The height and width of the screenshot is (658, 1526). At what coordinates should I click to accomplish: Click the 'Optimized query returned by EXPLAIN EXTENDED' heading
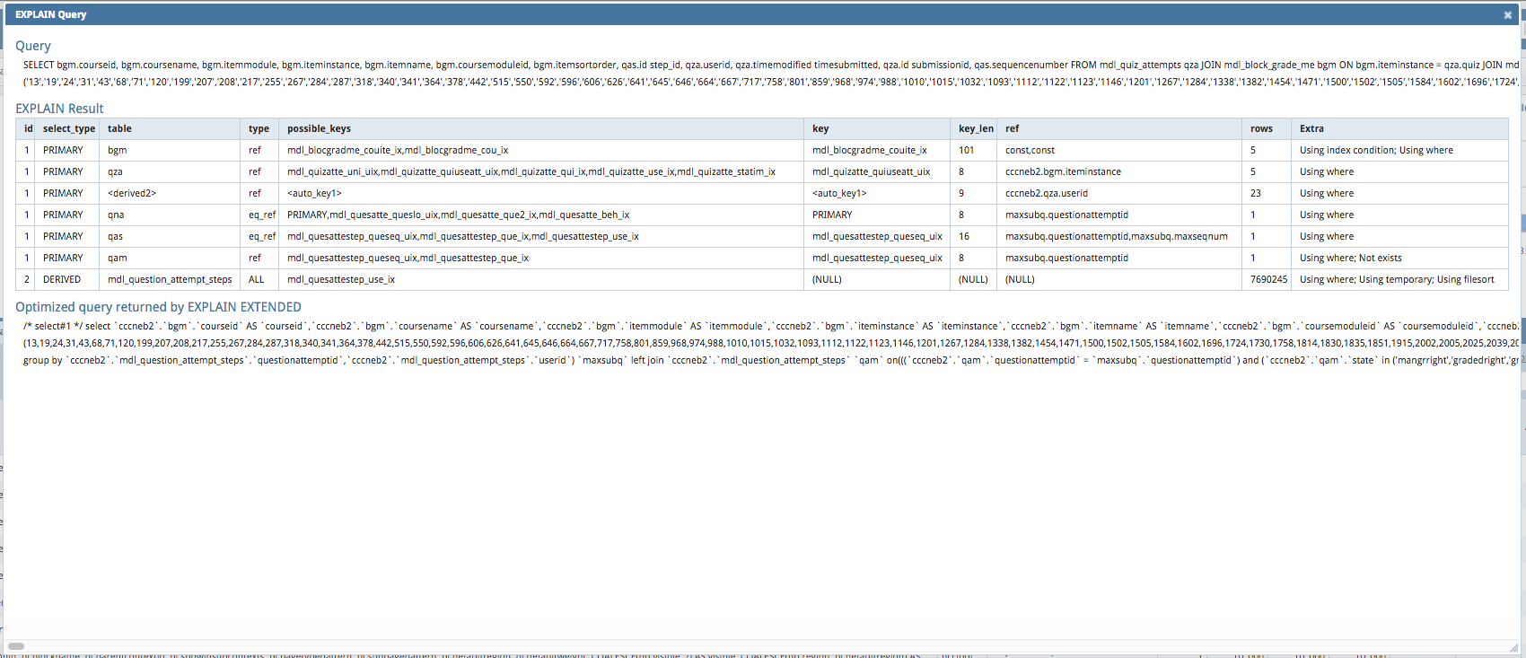[158, 307]
